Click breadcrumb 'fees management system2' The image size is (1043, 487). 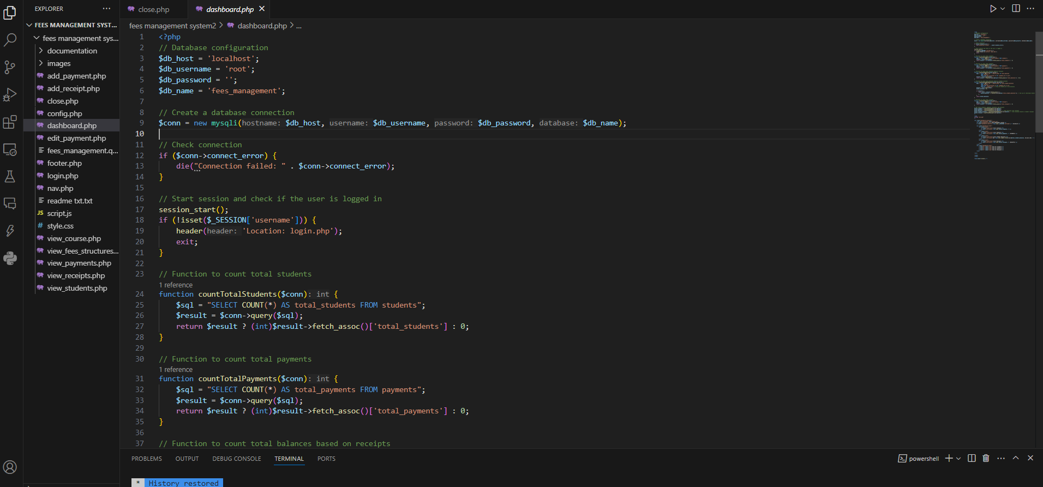[x=172, y=26]
